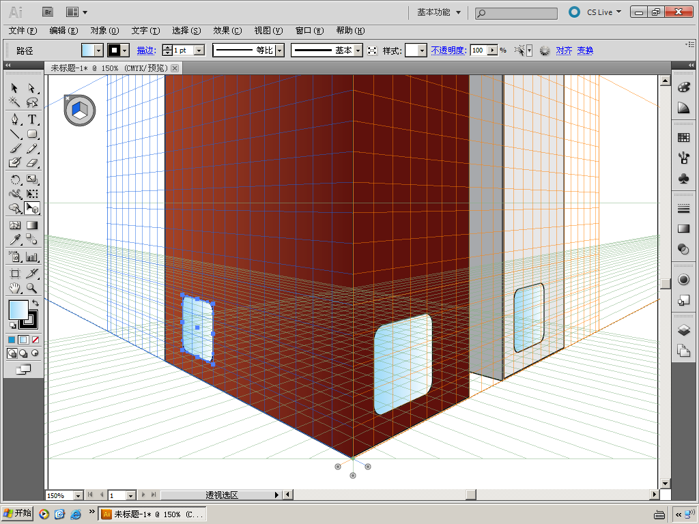
Task: Click the large fill color swatch
Action: (x=18, y=310)
